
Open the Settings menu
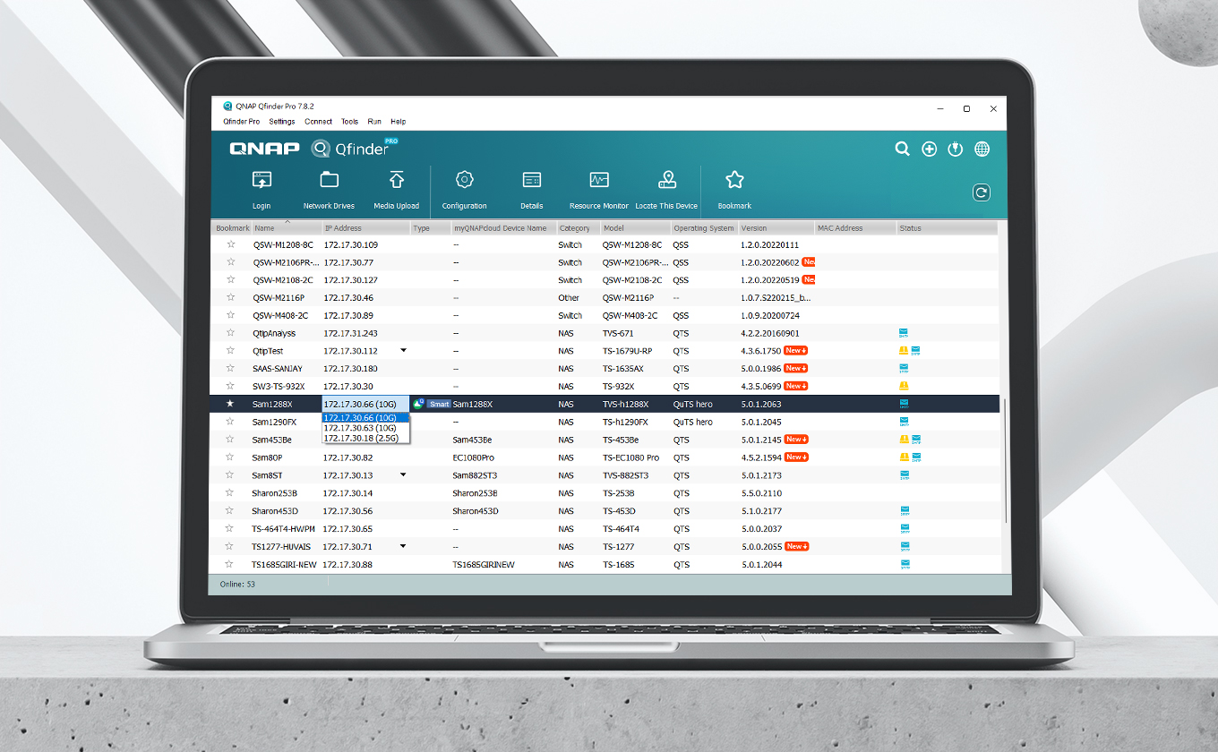tap(282, 122)
